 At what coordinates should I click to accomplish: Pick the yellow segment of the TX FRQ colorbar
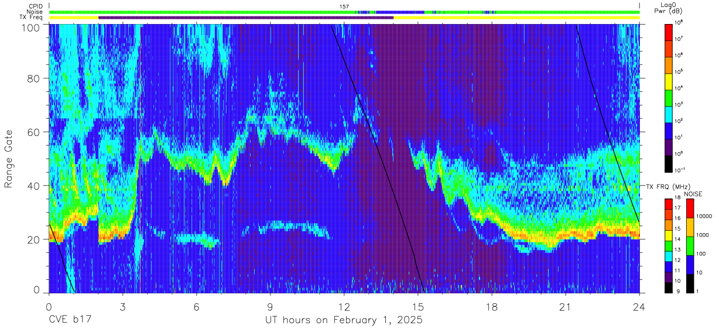[x=669, y=235]
